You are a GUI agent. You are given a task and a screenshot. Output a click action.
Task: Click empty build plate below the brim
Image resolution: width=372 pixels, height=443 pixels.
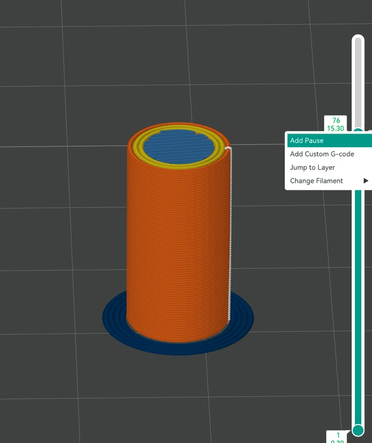coord(177,395)
